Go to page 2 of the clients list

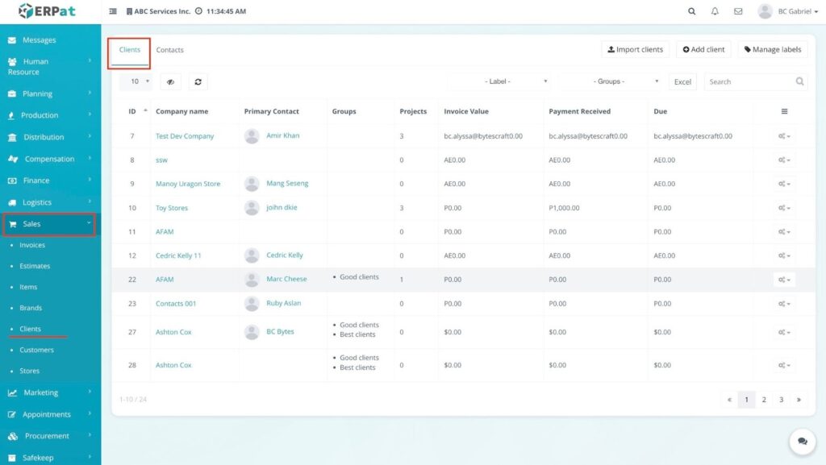pyautogui.click(x=764, y=400)
